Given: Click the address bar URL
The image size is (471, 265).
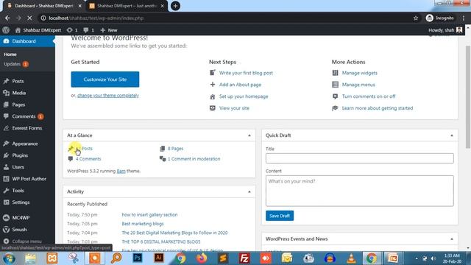Looking at the screenshot, I should pos(96,18).
